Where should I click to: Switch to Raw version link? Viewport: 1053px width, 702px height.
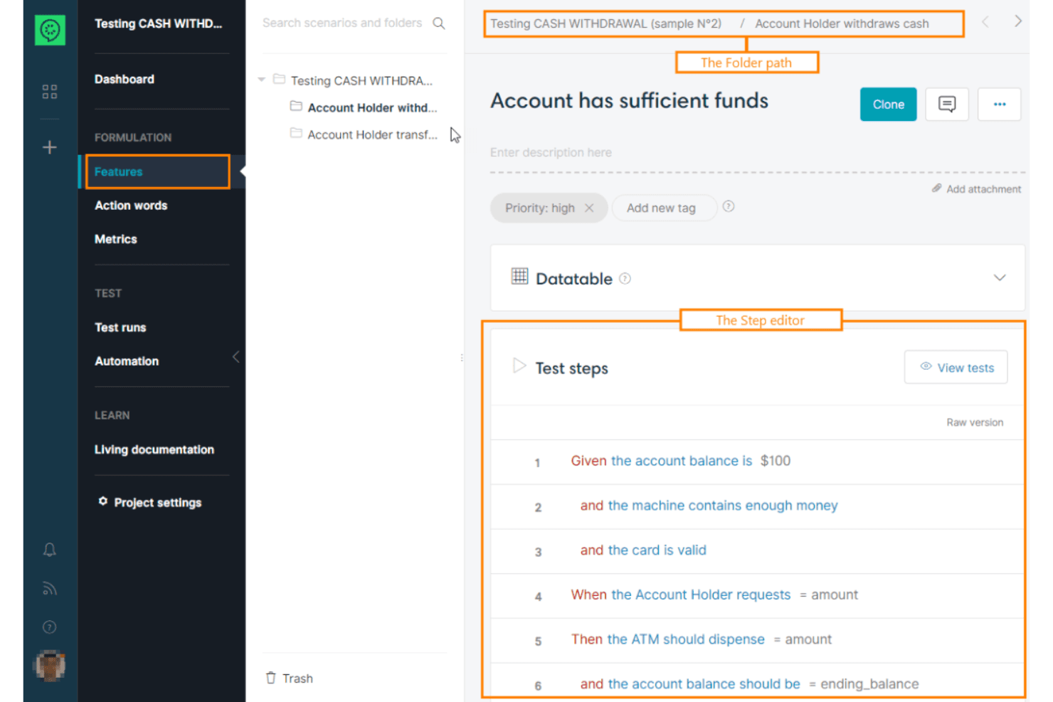click(x=975, y=422)
